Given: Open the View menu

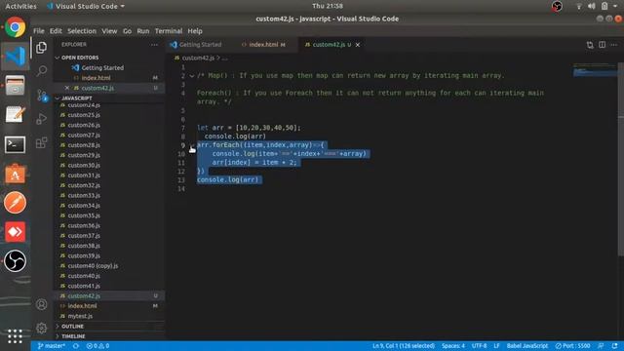Looking at the screenshot, I should tap(109, 31).
